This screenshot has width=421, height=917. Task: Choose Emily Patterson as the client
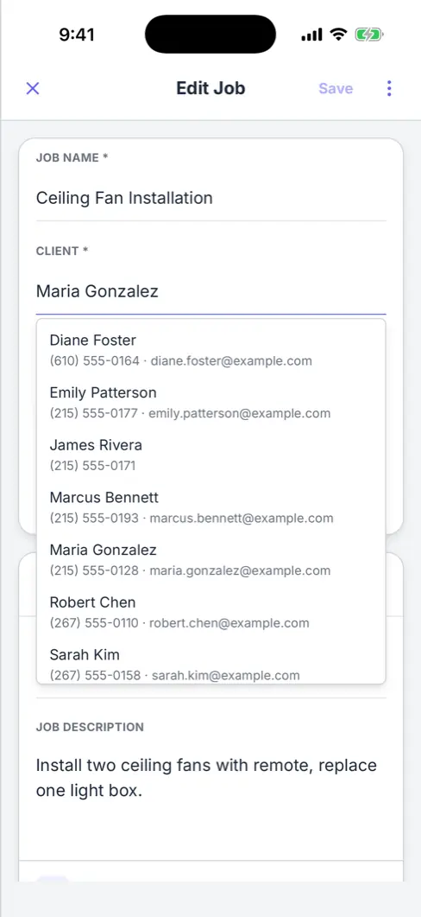click(x=210, y=403)
